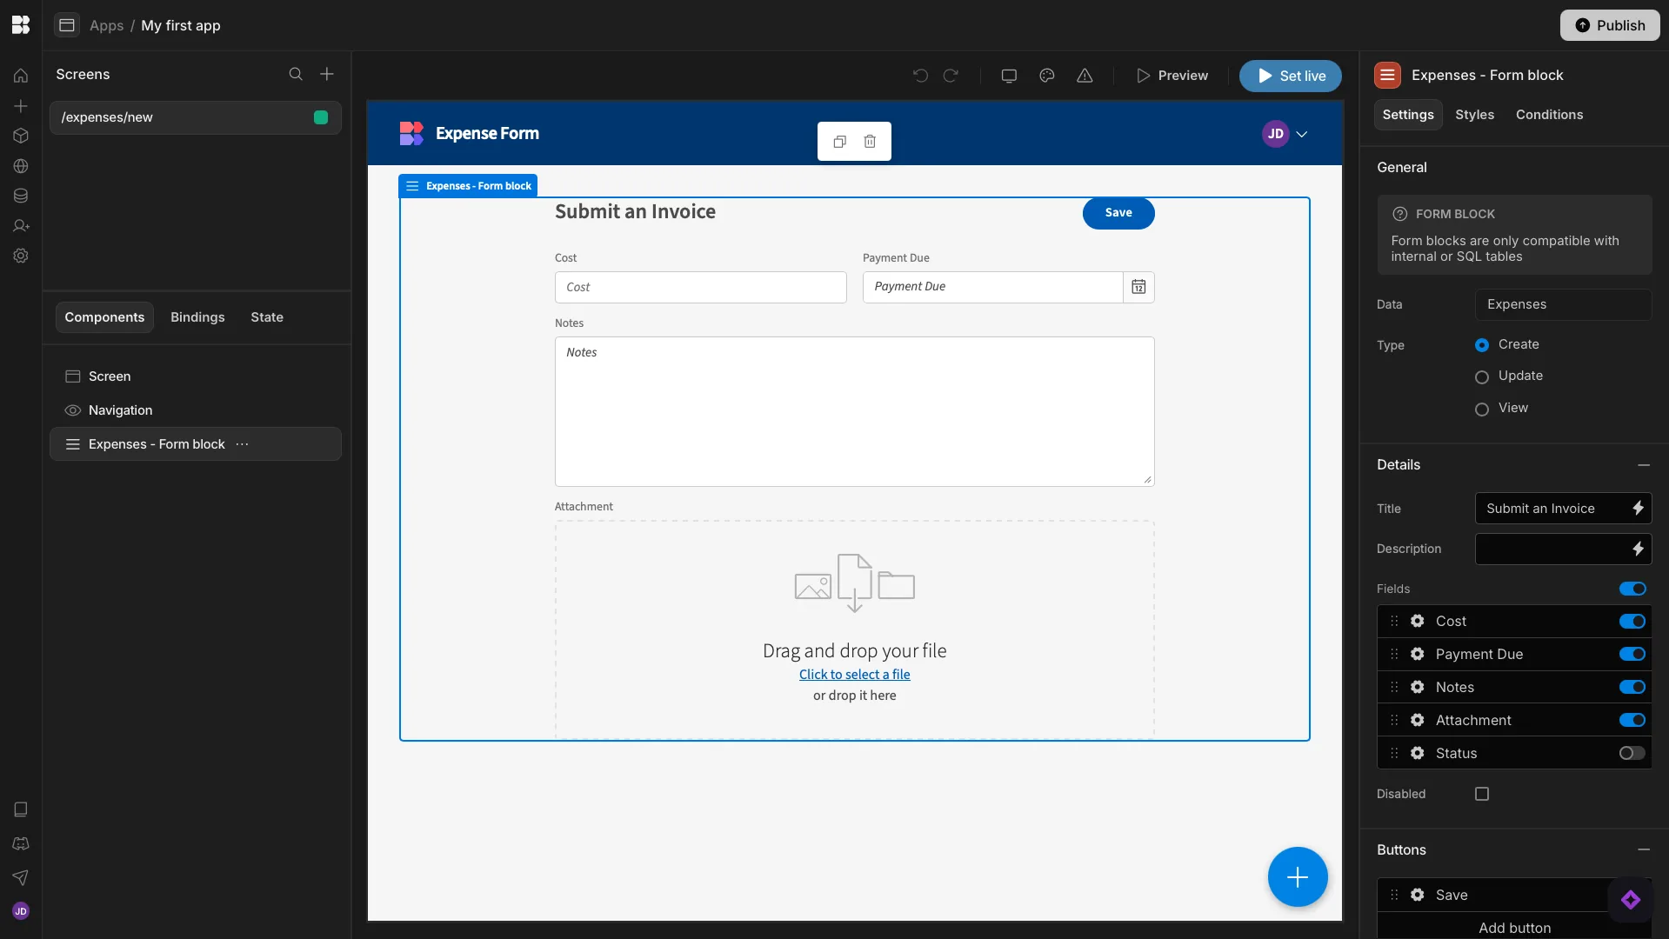Click the undo arrow in toolbar

click(920, 76)
